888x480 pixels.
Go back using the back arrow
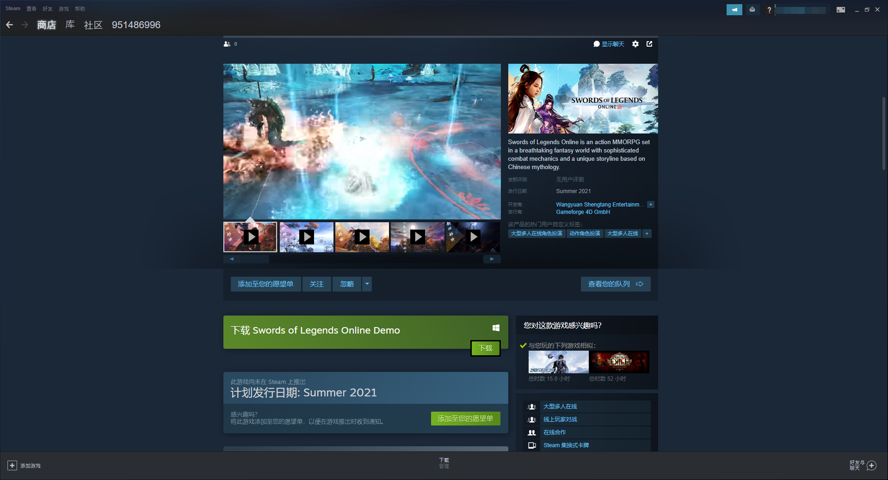9,25
